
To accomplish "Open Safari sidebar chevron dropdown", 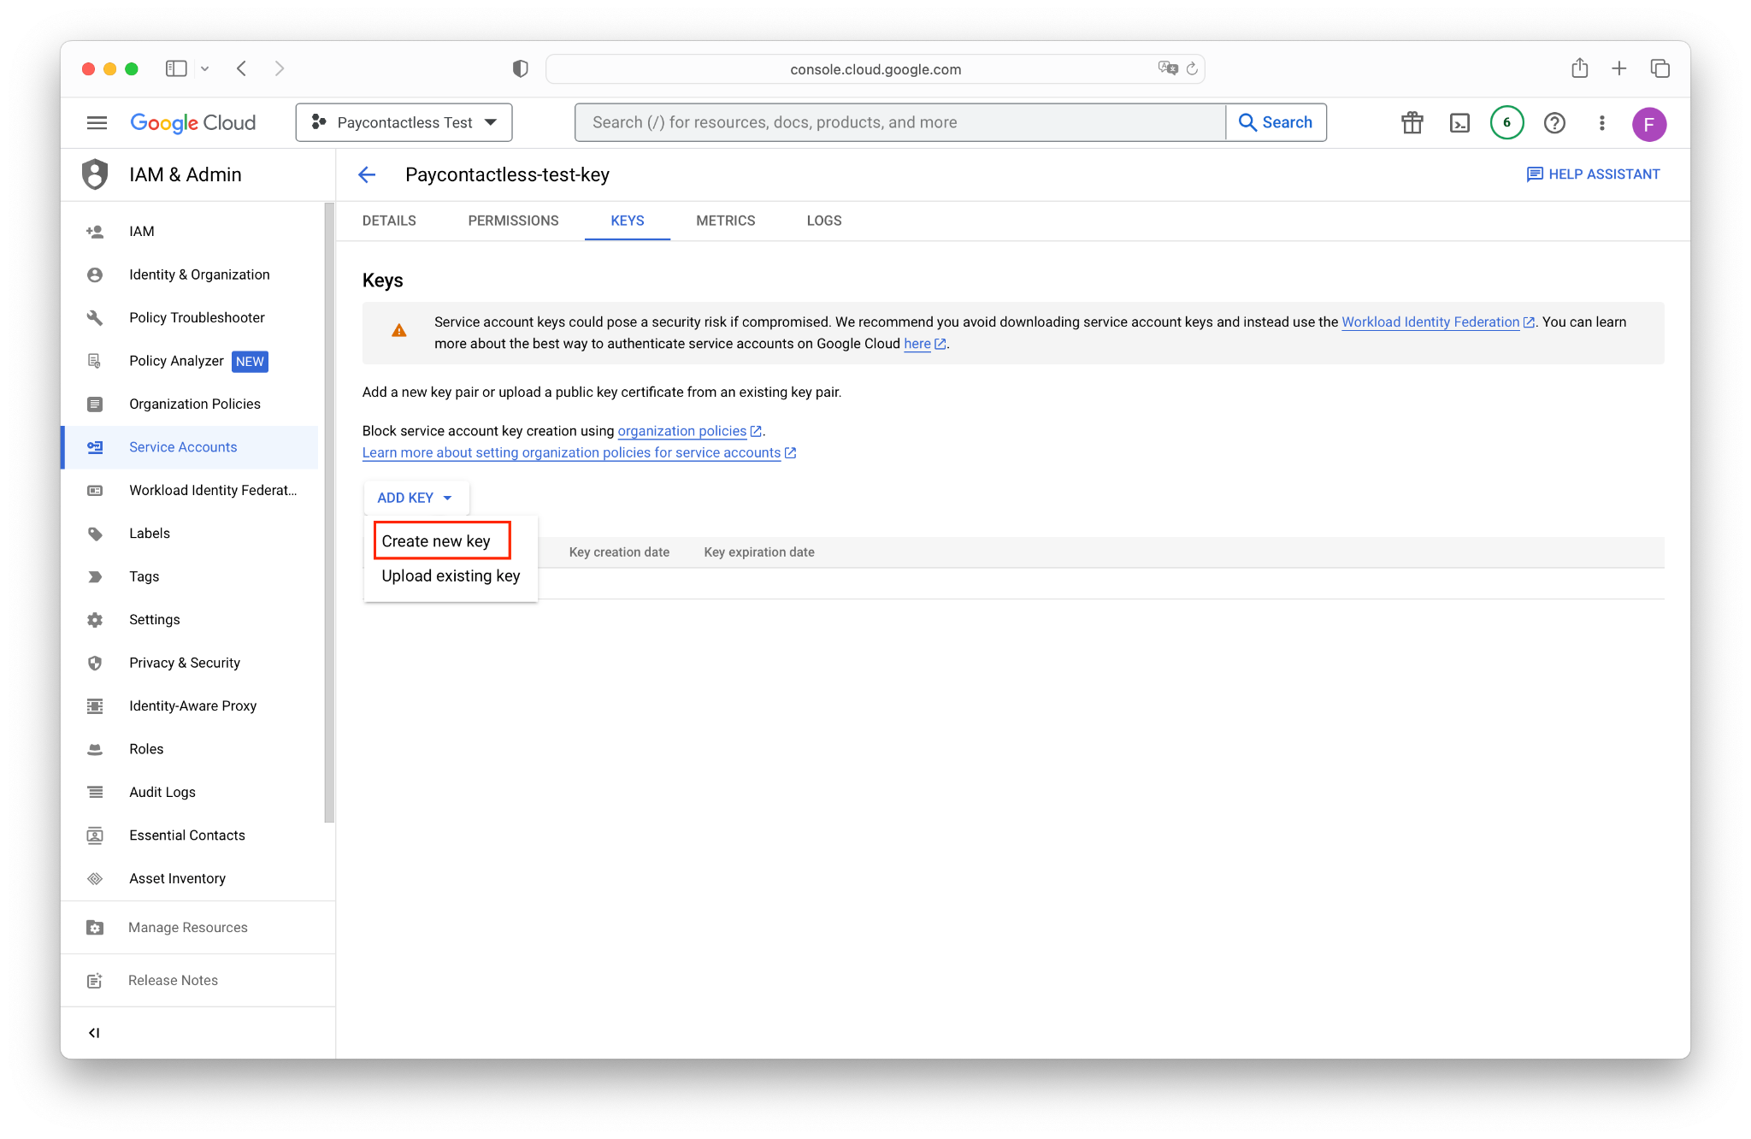I will pos(205,68).
